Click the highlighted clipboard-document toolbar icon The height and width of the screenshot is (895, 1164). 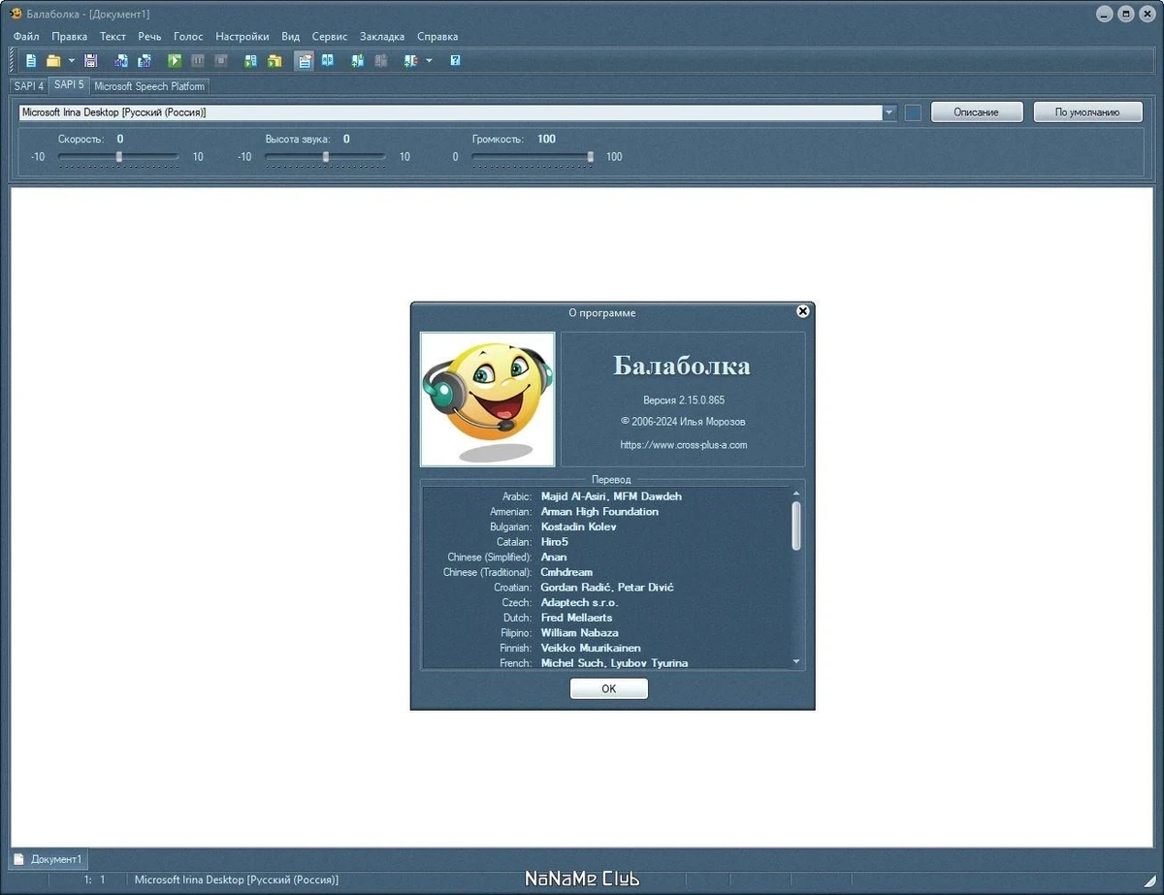305,60
